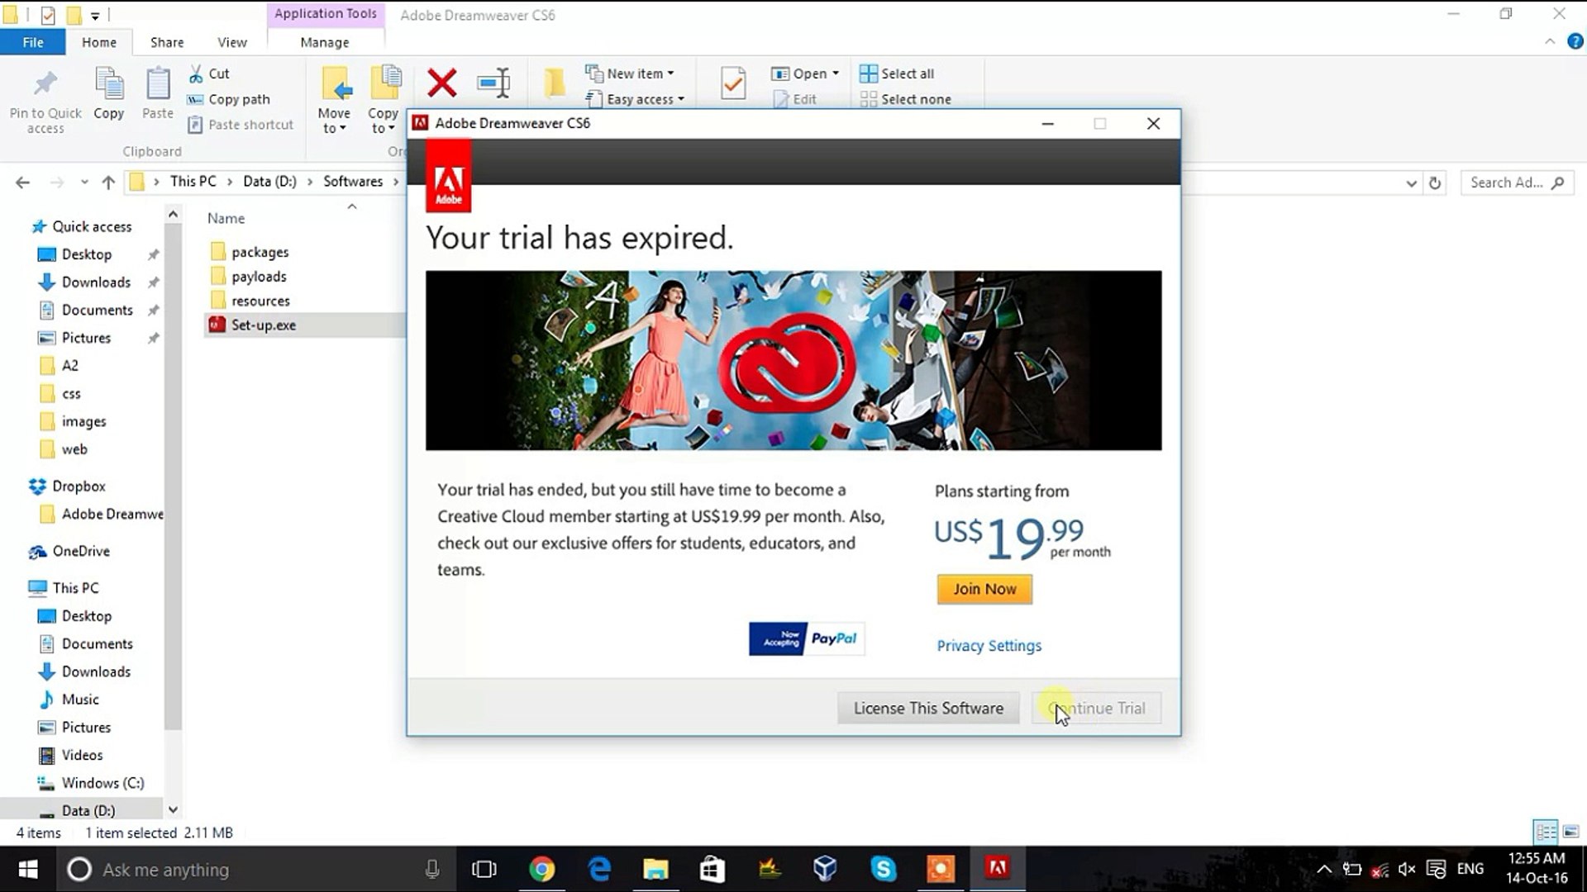Click the Pin to Quick access icon
This screenshot has width=1587, height=892.
[x=45, y=85]
